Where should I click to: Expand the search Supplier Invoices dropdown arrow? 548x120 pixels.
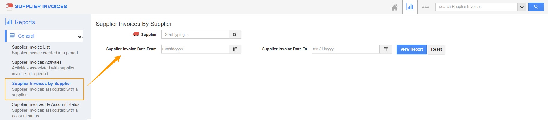[x=522, y=7]
